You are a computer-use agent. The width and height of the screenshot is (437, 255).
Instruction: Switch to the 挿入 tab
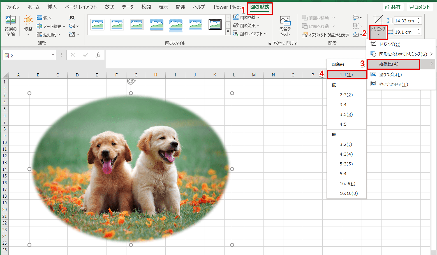[x=52, y=7]
